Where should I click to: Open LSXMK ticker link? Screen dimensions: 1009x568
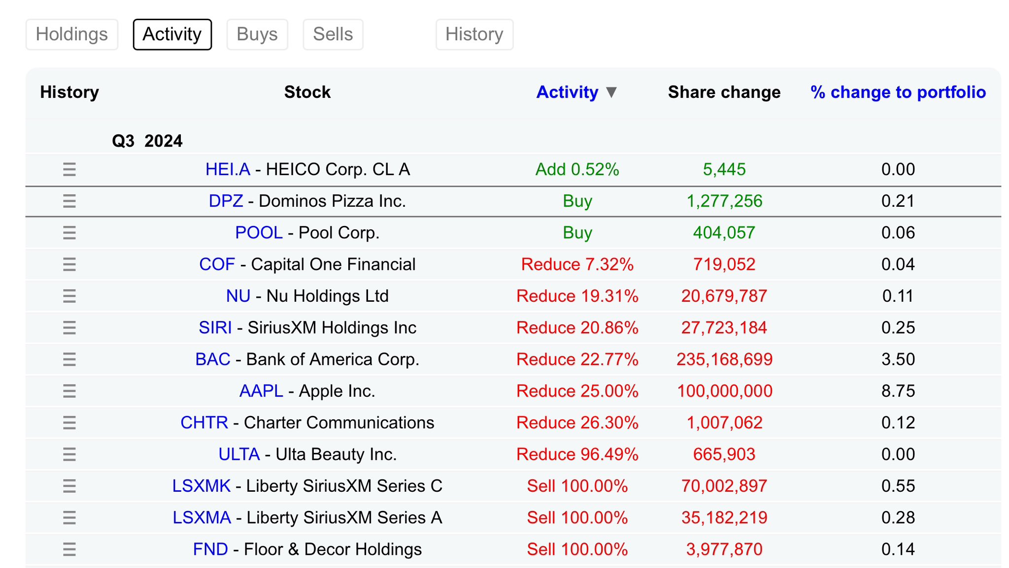[x=201, y=486]
